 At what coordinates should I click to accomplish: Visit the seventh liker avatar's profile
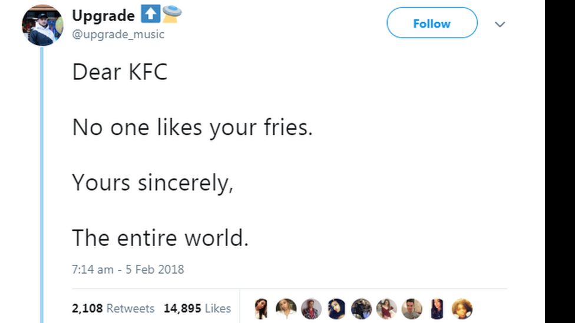pyautogui.click(x=412, y=308)
